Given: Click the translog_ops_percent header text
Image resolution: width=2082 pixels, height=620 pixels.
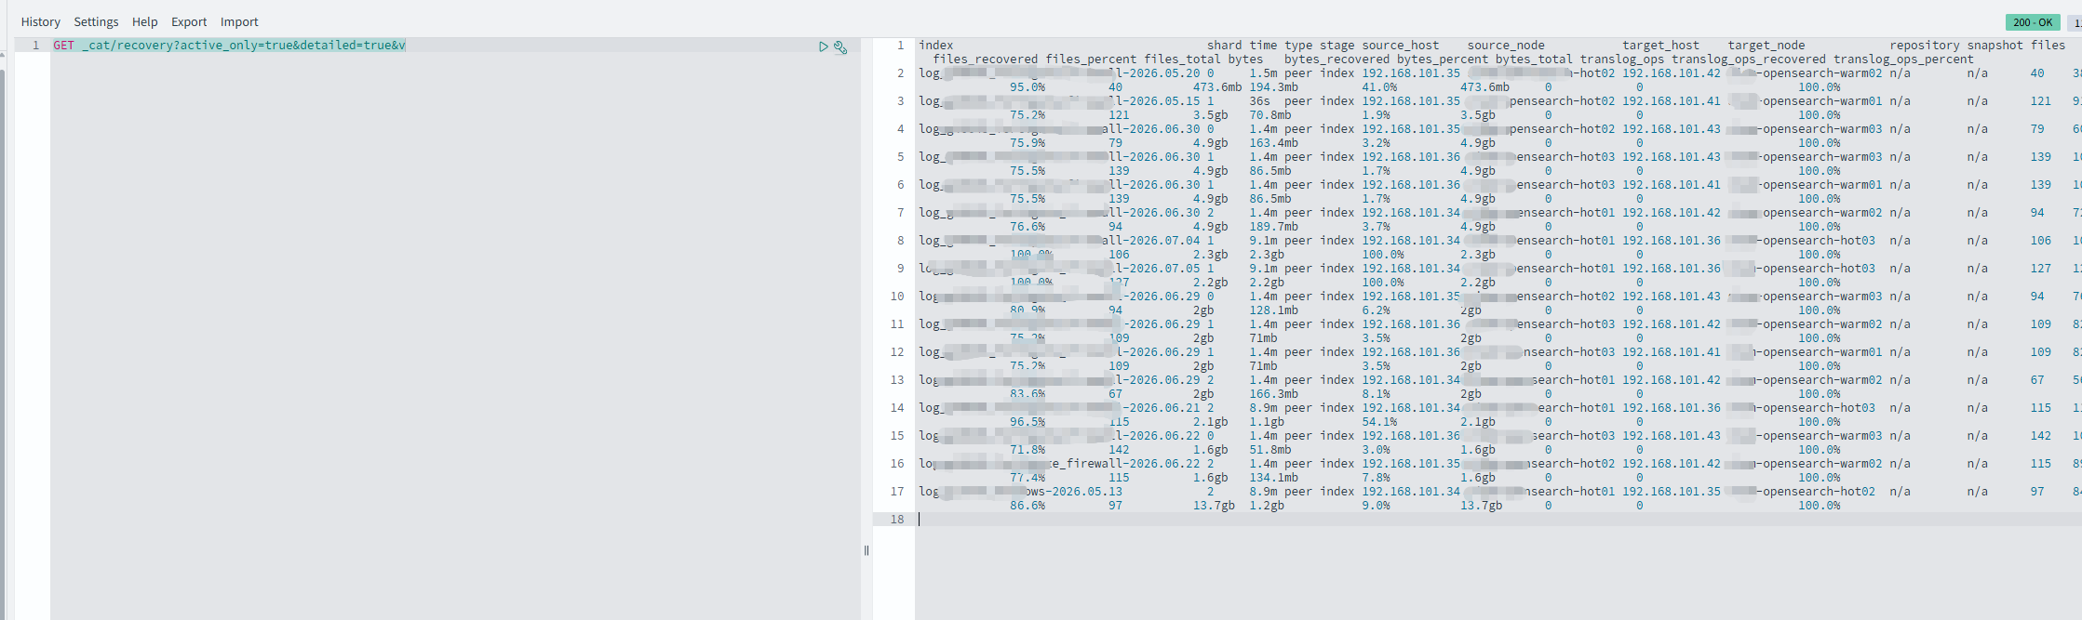Looking at the screenshot, I should click(x=1903, y=59).
